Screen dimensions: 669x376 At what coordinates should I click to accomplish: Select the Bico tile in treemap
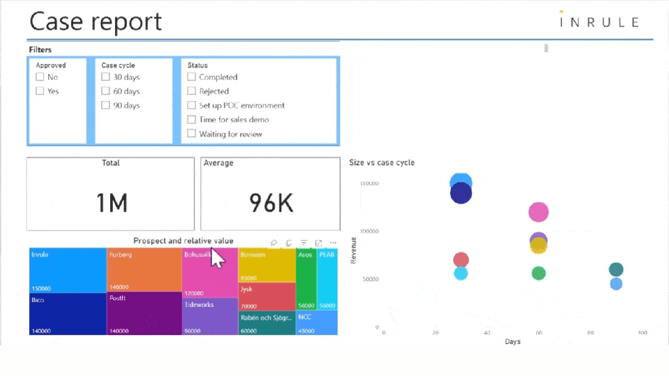[x=68, y=314]
